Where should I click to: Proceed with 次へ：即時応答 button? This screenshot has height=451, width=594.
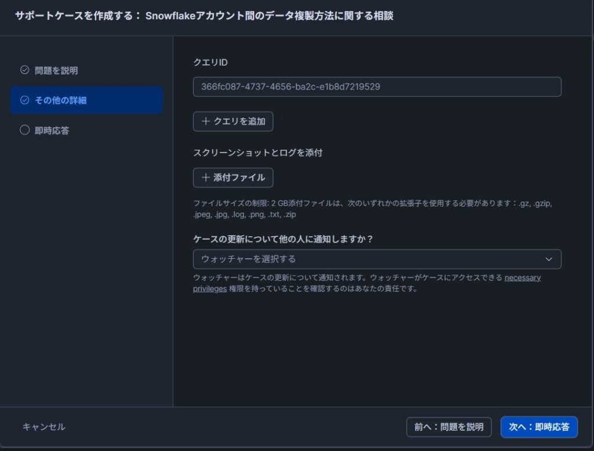click(x=539, y=427)
